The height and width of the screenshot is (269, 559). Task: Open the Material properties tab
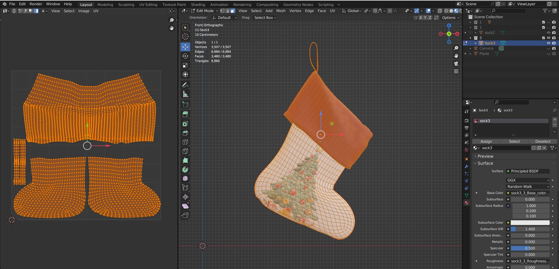[x=466, y=203]
